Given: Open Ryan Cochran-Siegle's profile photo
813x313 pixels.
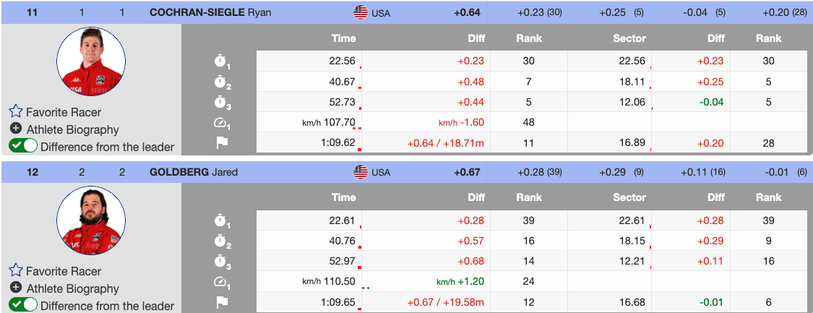Looking at the screenshot, I should pyautogui.click(x=91, y=63).
